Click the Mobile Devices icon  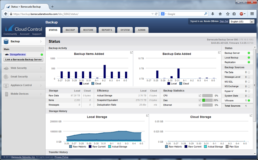7,94
